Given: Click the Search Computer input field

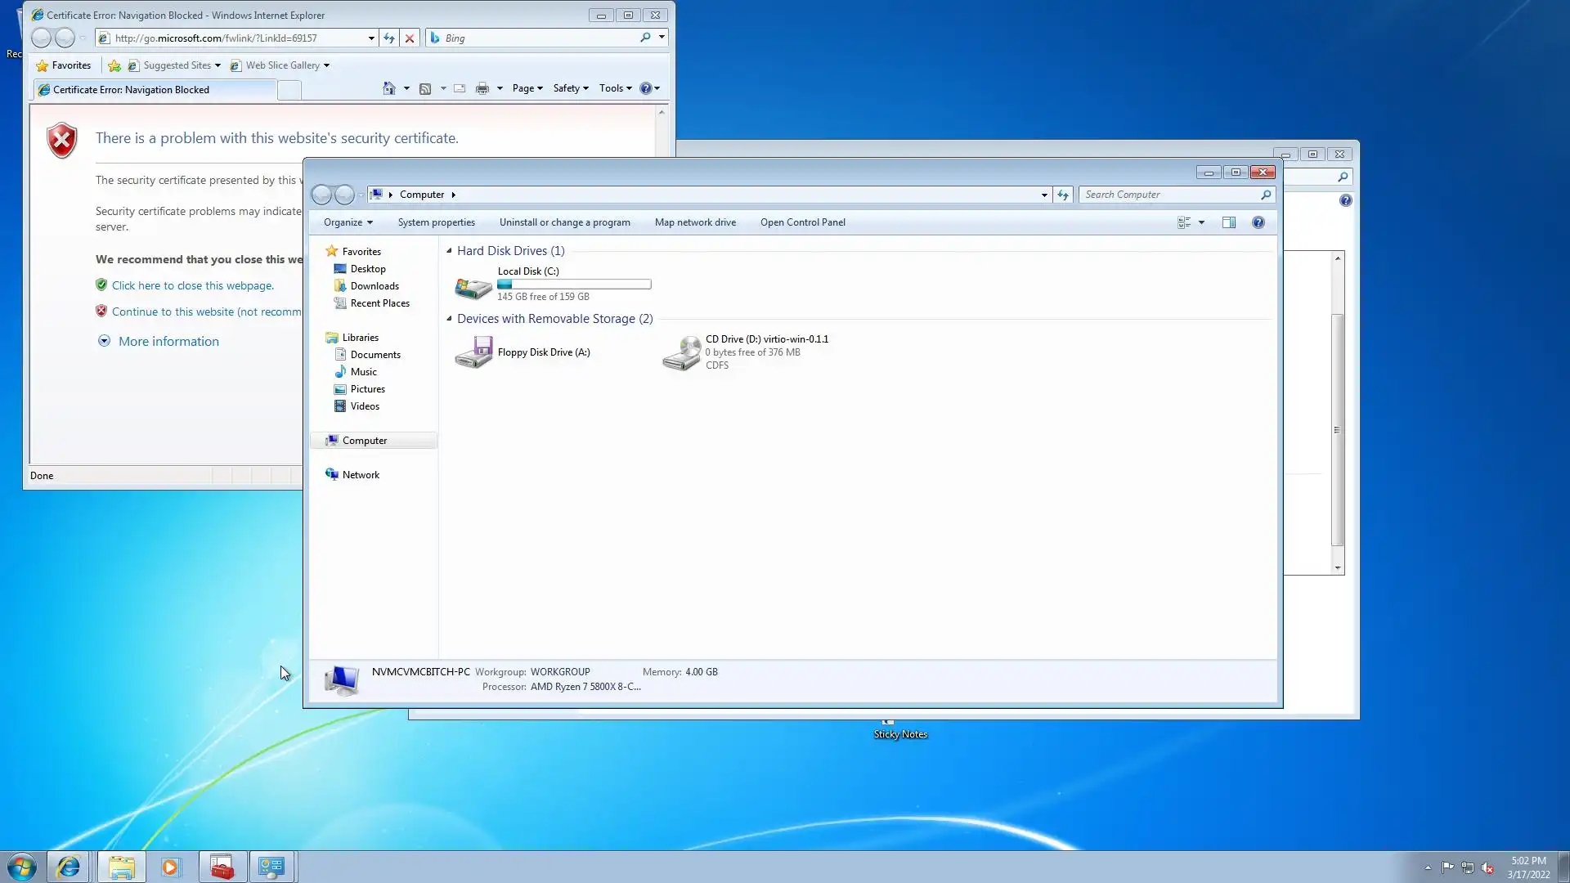Looking at the screenshot, I should 1169,195.
